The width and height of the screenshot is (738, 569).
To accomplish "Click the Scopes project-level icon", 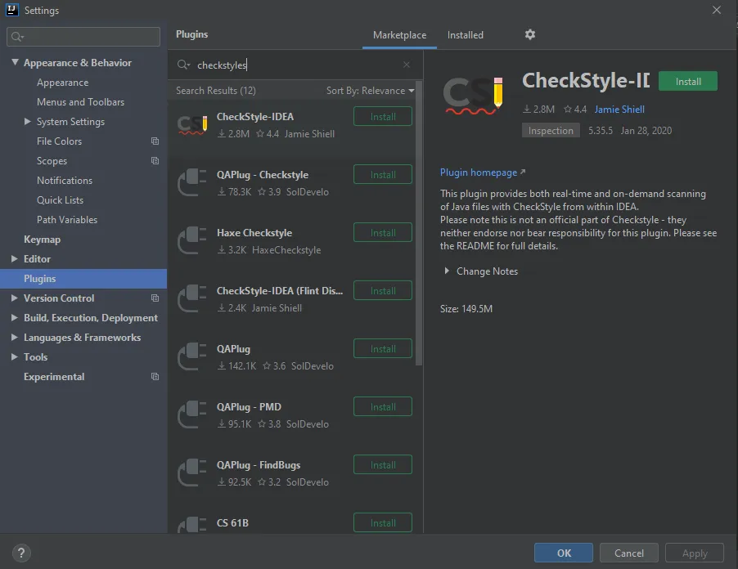I will click(x=155, y=161).
